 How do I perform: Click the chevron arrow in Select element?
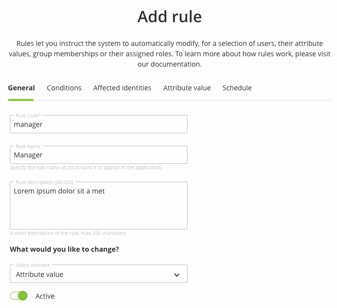click(177, 275)
